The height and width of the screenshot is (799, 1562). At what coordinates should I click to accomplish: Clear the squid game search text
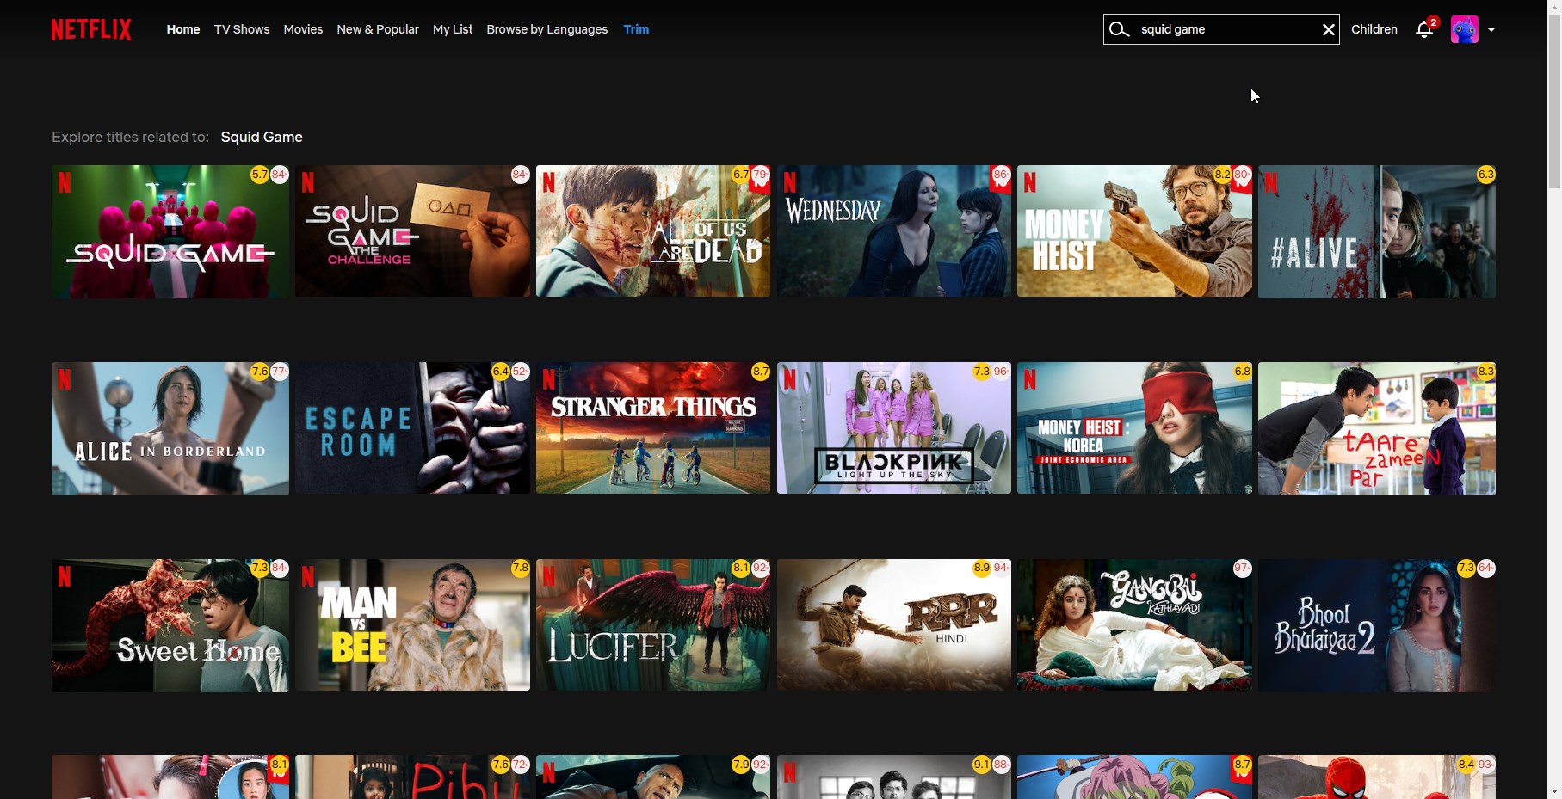pyautogui.click(x=1328, y=29)
